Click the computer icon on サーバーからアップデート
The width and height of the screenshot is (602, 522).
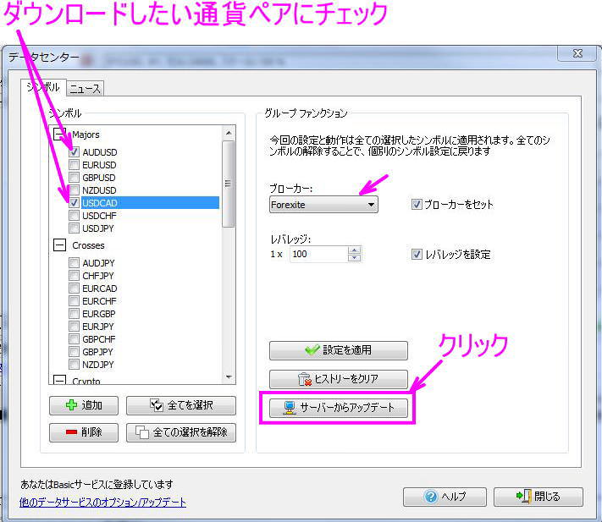point(290,408)
